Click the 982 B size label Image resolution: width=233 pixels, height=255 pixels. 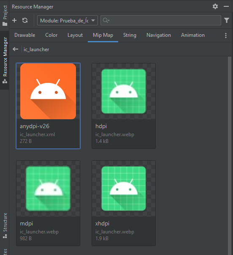[x=26, y=239]
